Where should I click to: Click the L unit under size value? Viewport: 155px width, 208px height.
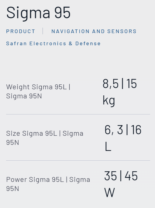pos(108,146)
